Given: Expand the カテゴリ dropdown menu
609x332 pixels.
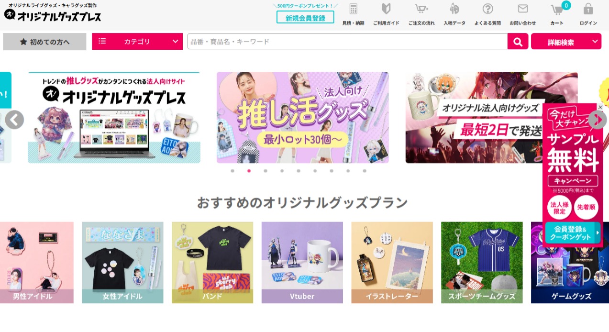Looking at the screenshot, I should coord(137,42).
